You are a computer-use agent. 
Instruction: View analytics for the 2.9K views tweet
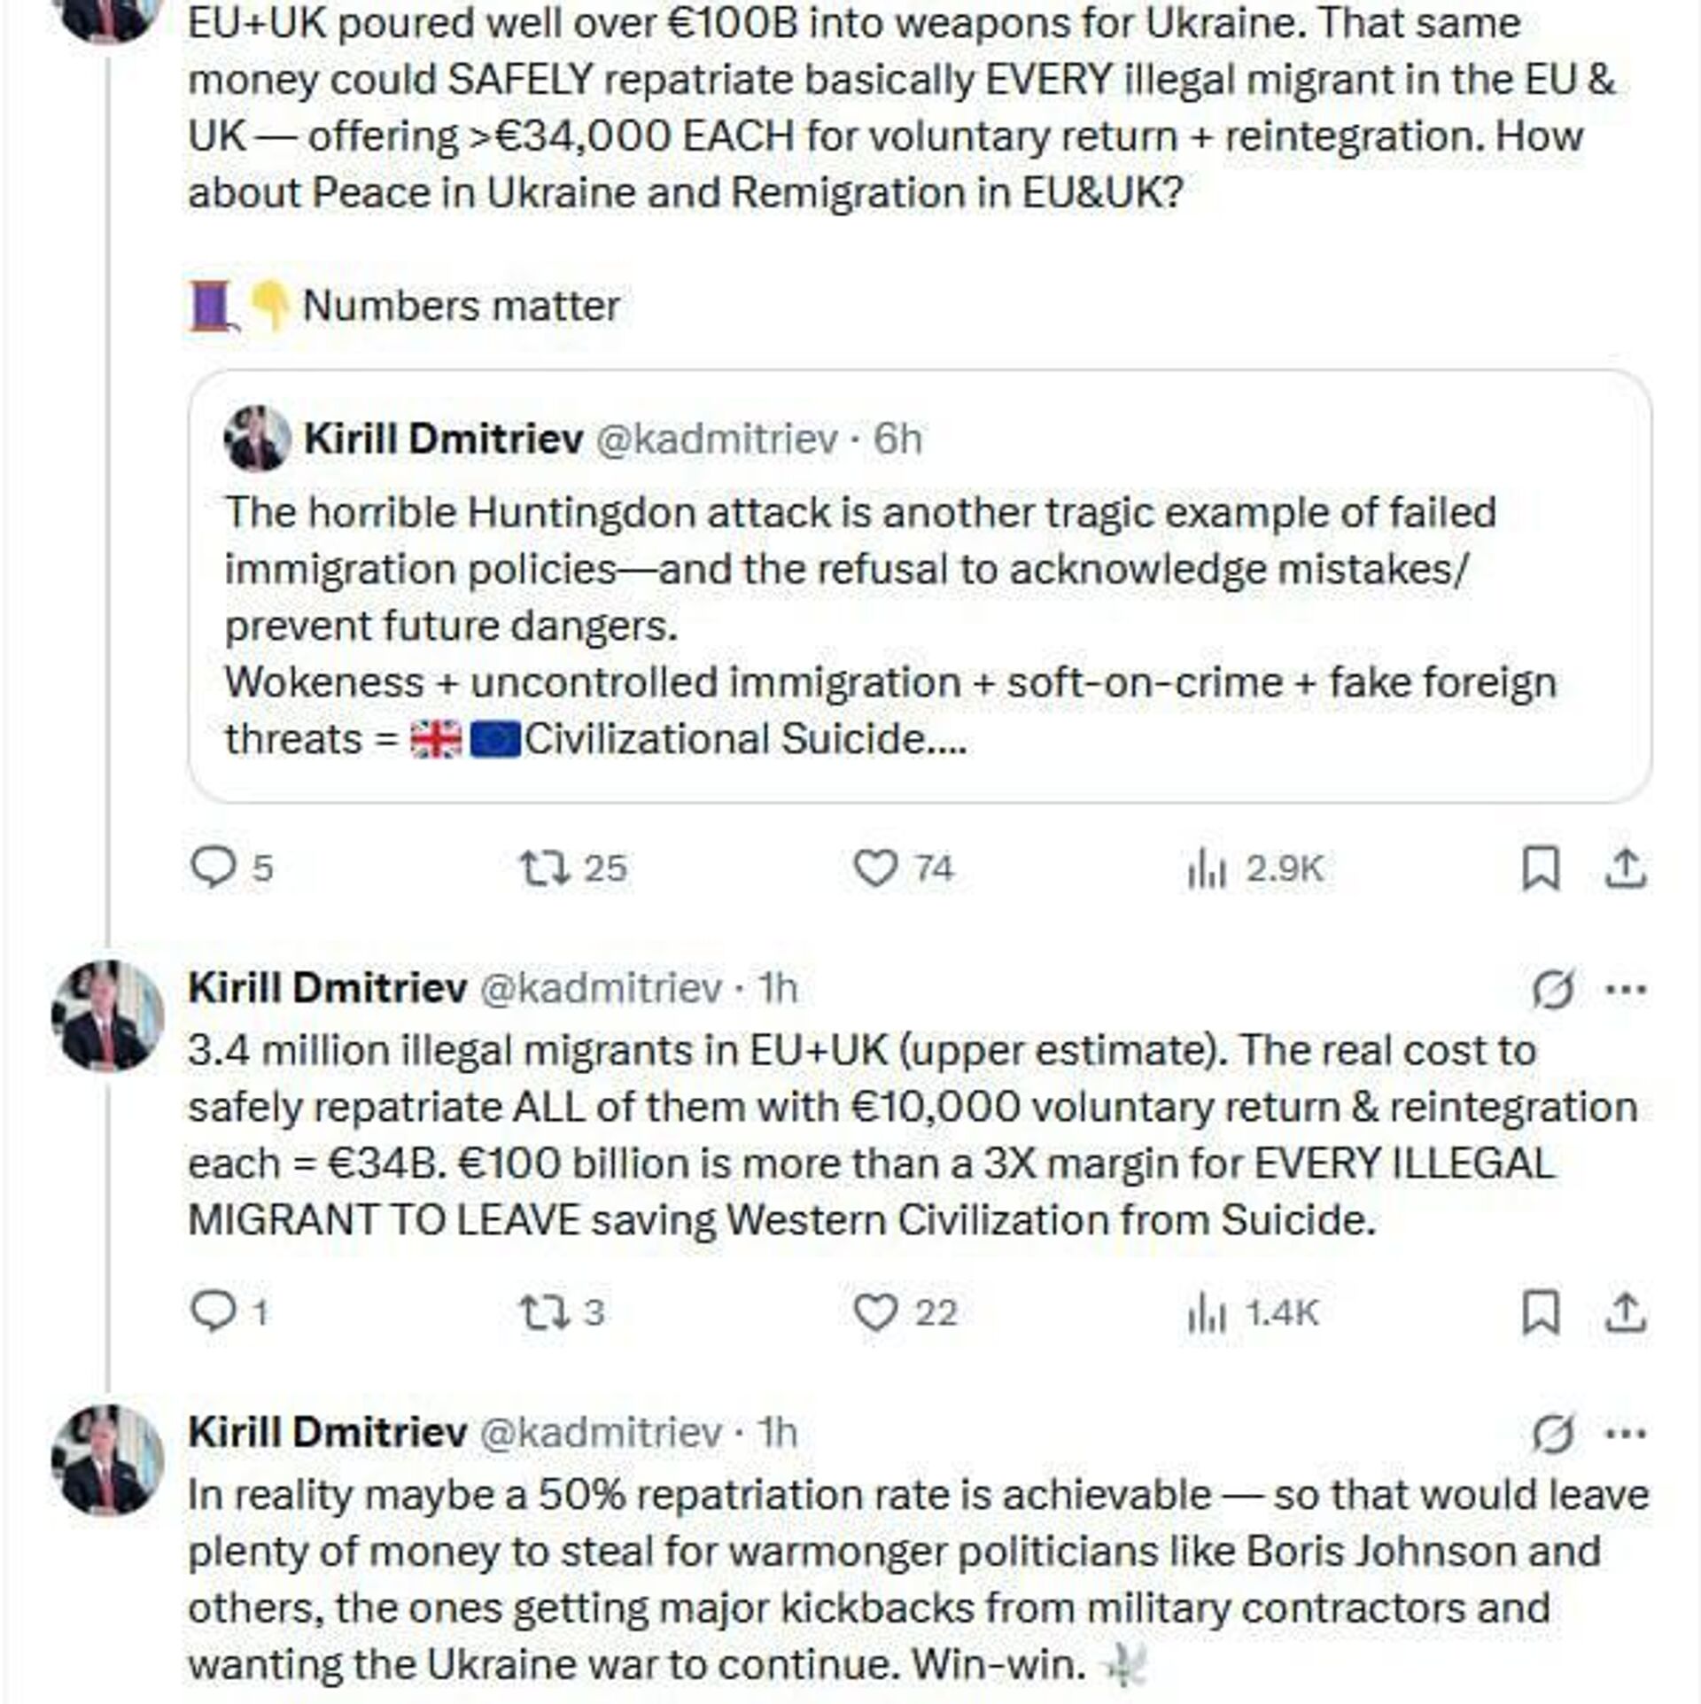[1206, 870]
